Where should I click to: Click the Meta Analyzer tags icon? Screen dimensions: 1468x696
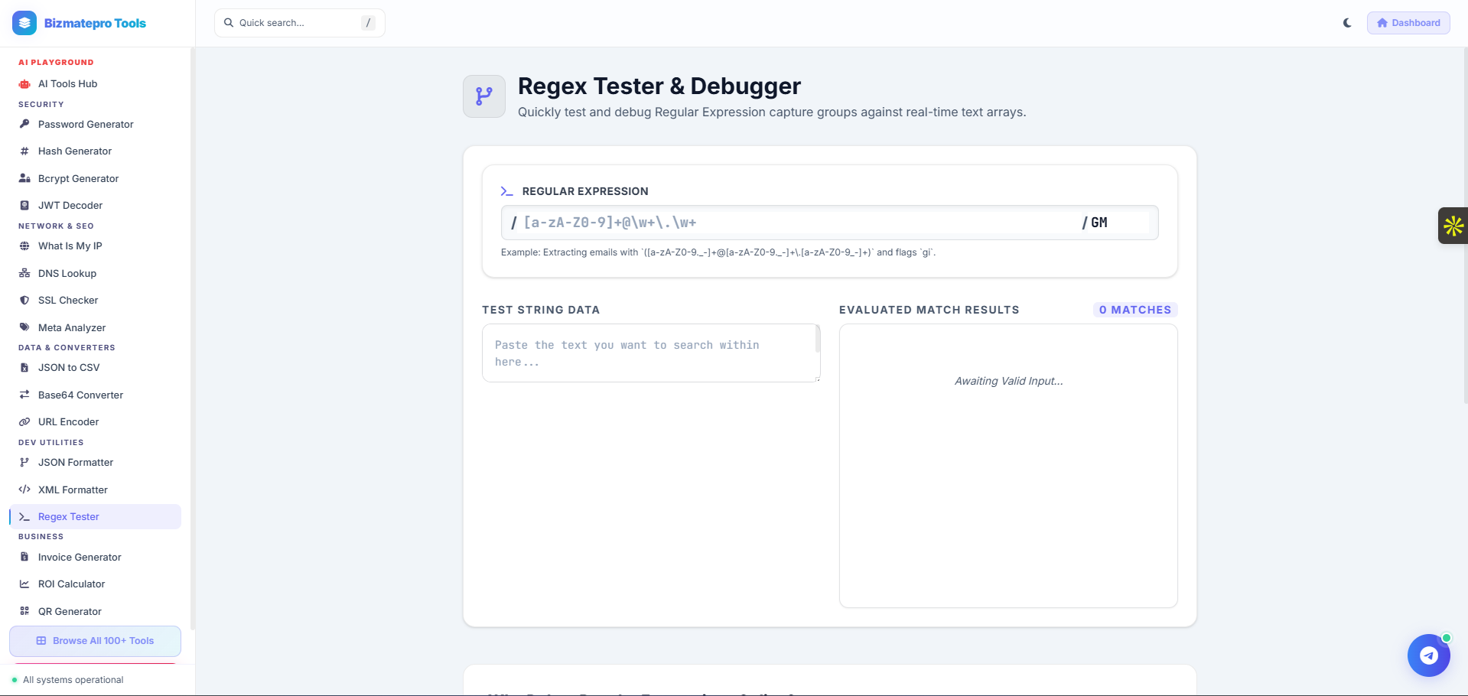click(x=24, y=327)
